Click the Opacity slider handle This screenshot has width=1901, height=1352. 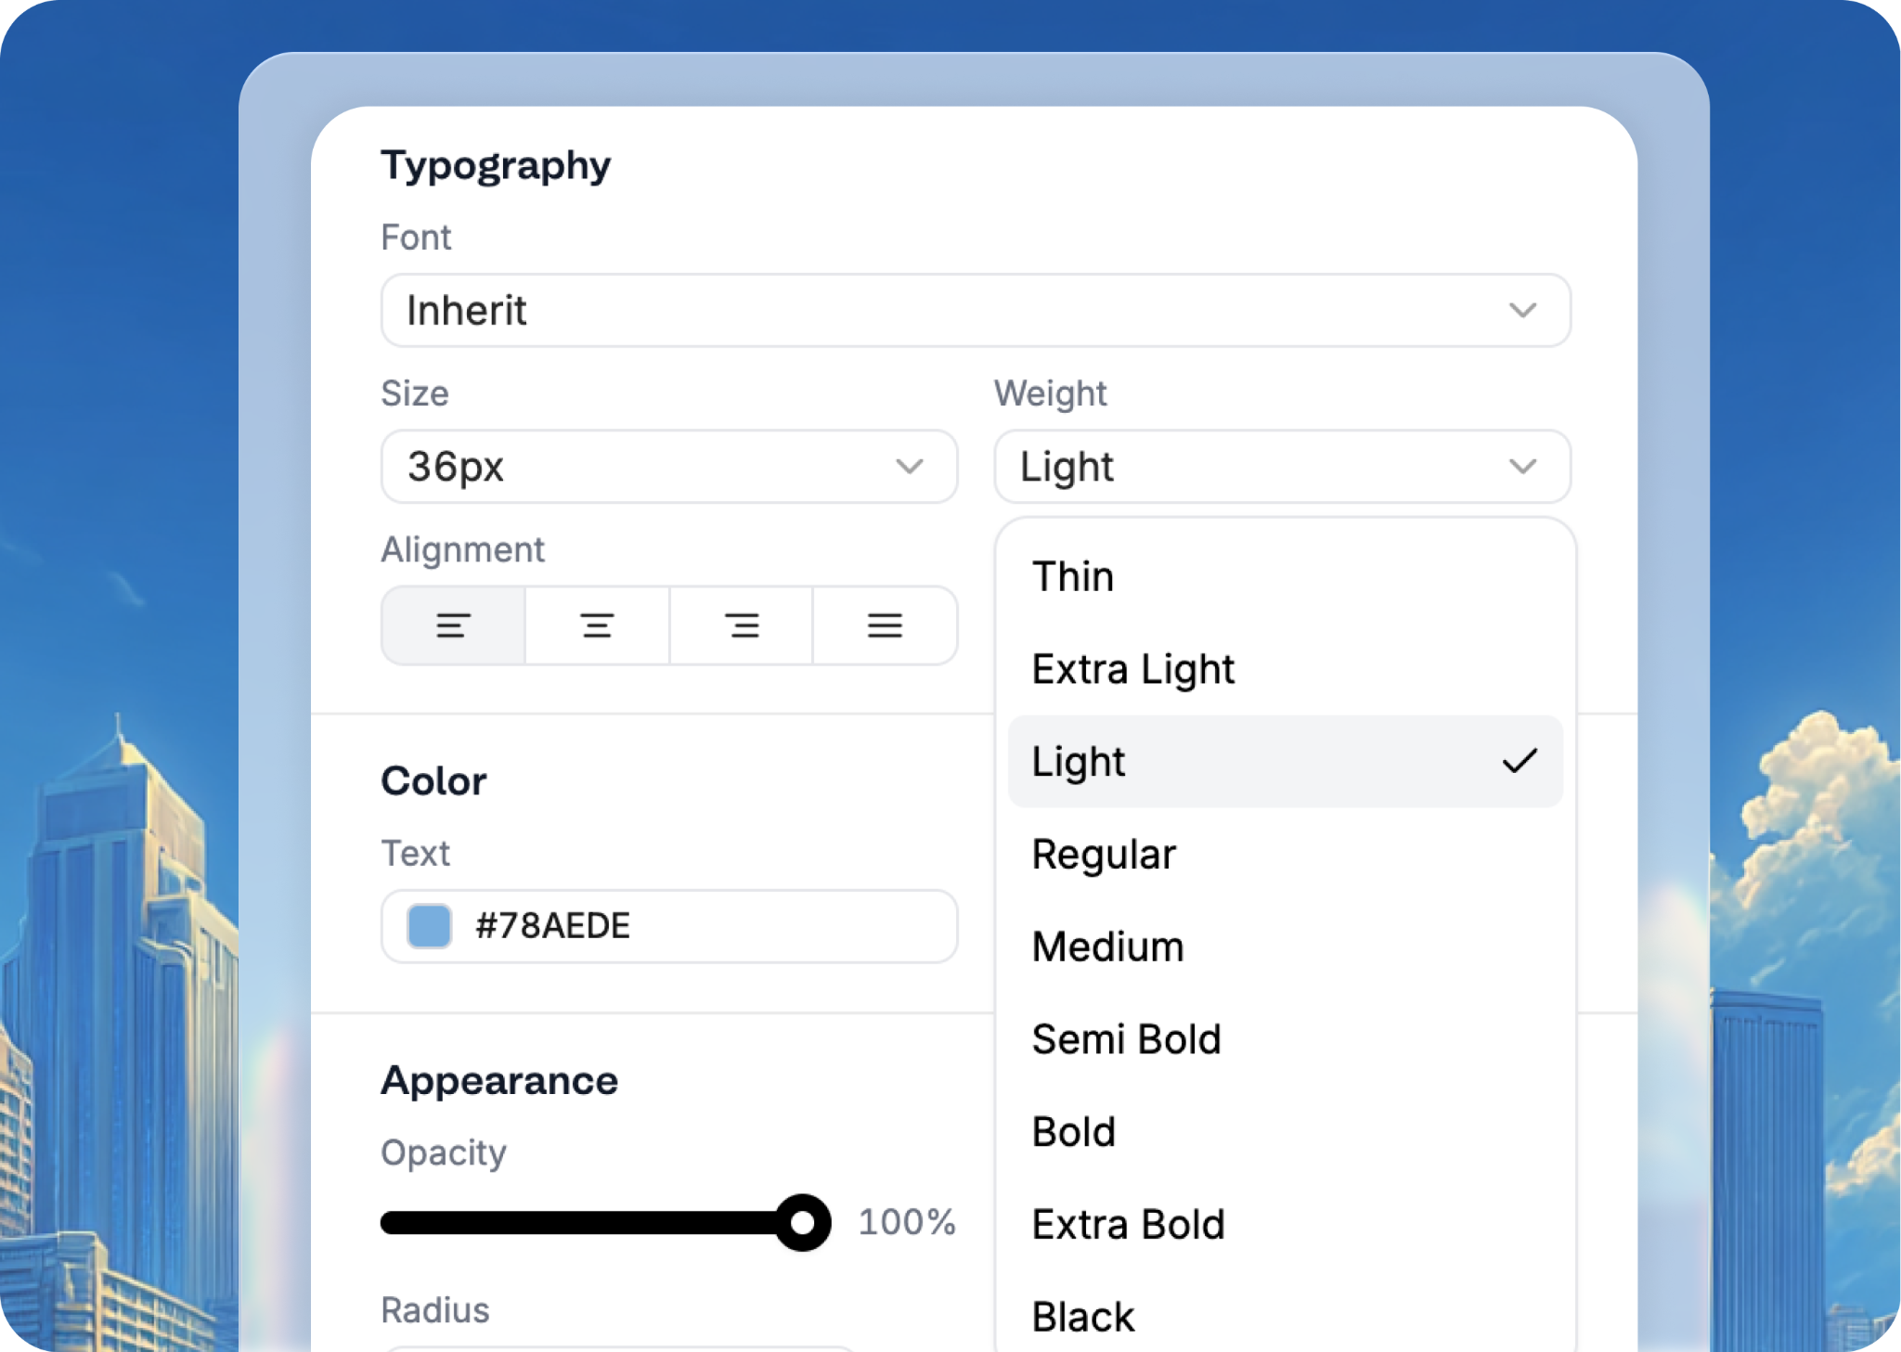[803, 1223]
